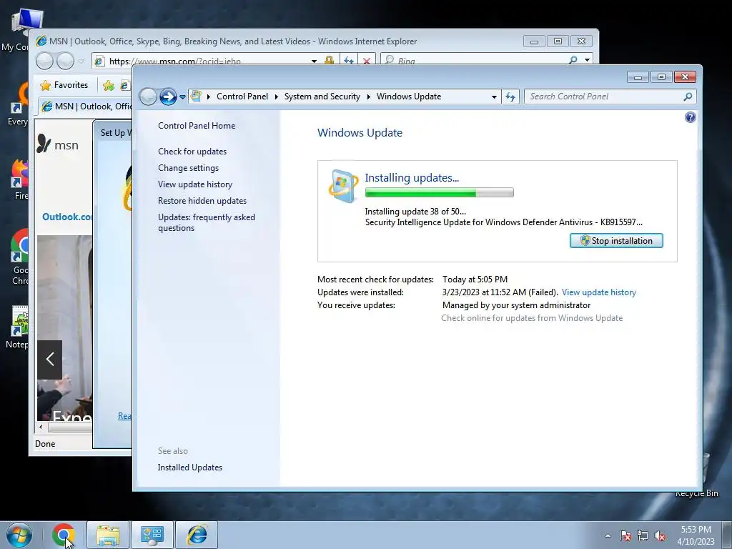Expand the arrow after Control Panel breadcrumb
Image resolution: width=732 pixels, height=549 pixels.
(x=276, y=97)
